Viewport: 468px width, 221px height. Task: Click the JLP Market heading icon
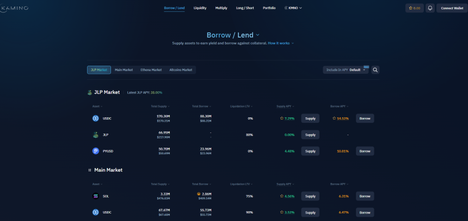(90, 92)
